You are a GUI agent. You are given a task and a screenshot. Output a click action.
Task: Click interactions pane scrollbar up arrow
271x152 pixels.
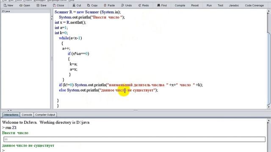269,121
